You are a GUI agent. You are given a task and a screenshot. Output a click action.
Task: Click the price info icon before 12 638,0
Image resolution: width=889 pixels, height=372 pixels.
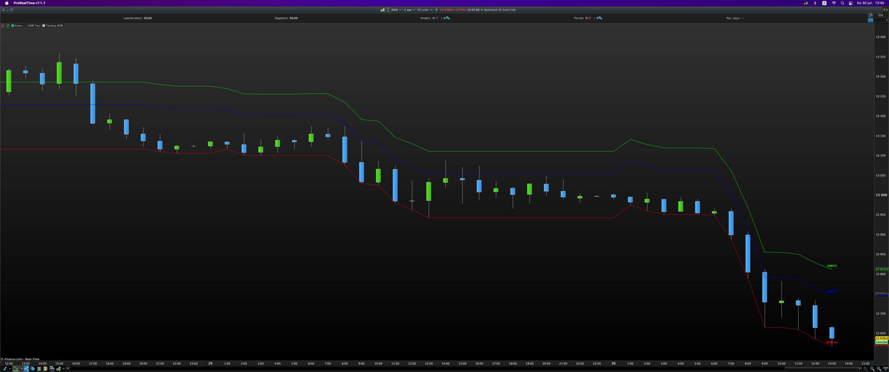436,10
